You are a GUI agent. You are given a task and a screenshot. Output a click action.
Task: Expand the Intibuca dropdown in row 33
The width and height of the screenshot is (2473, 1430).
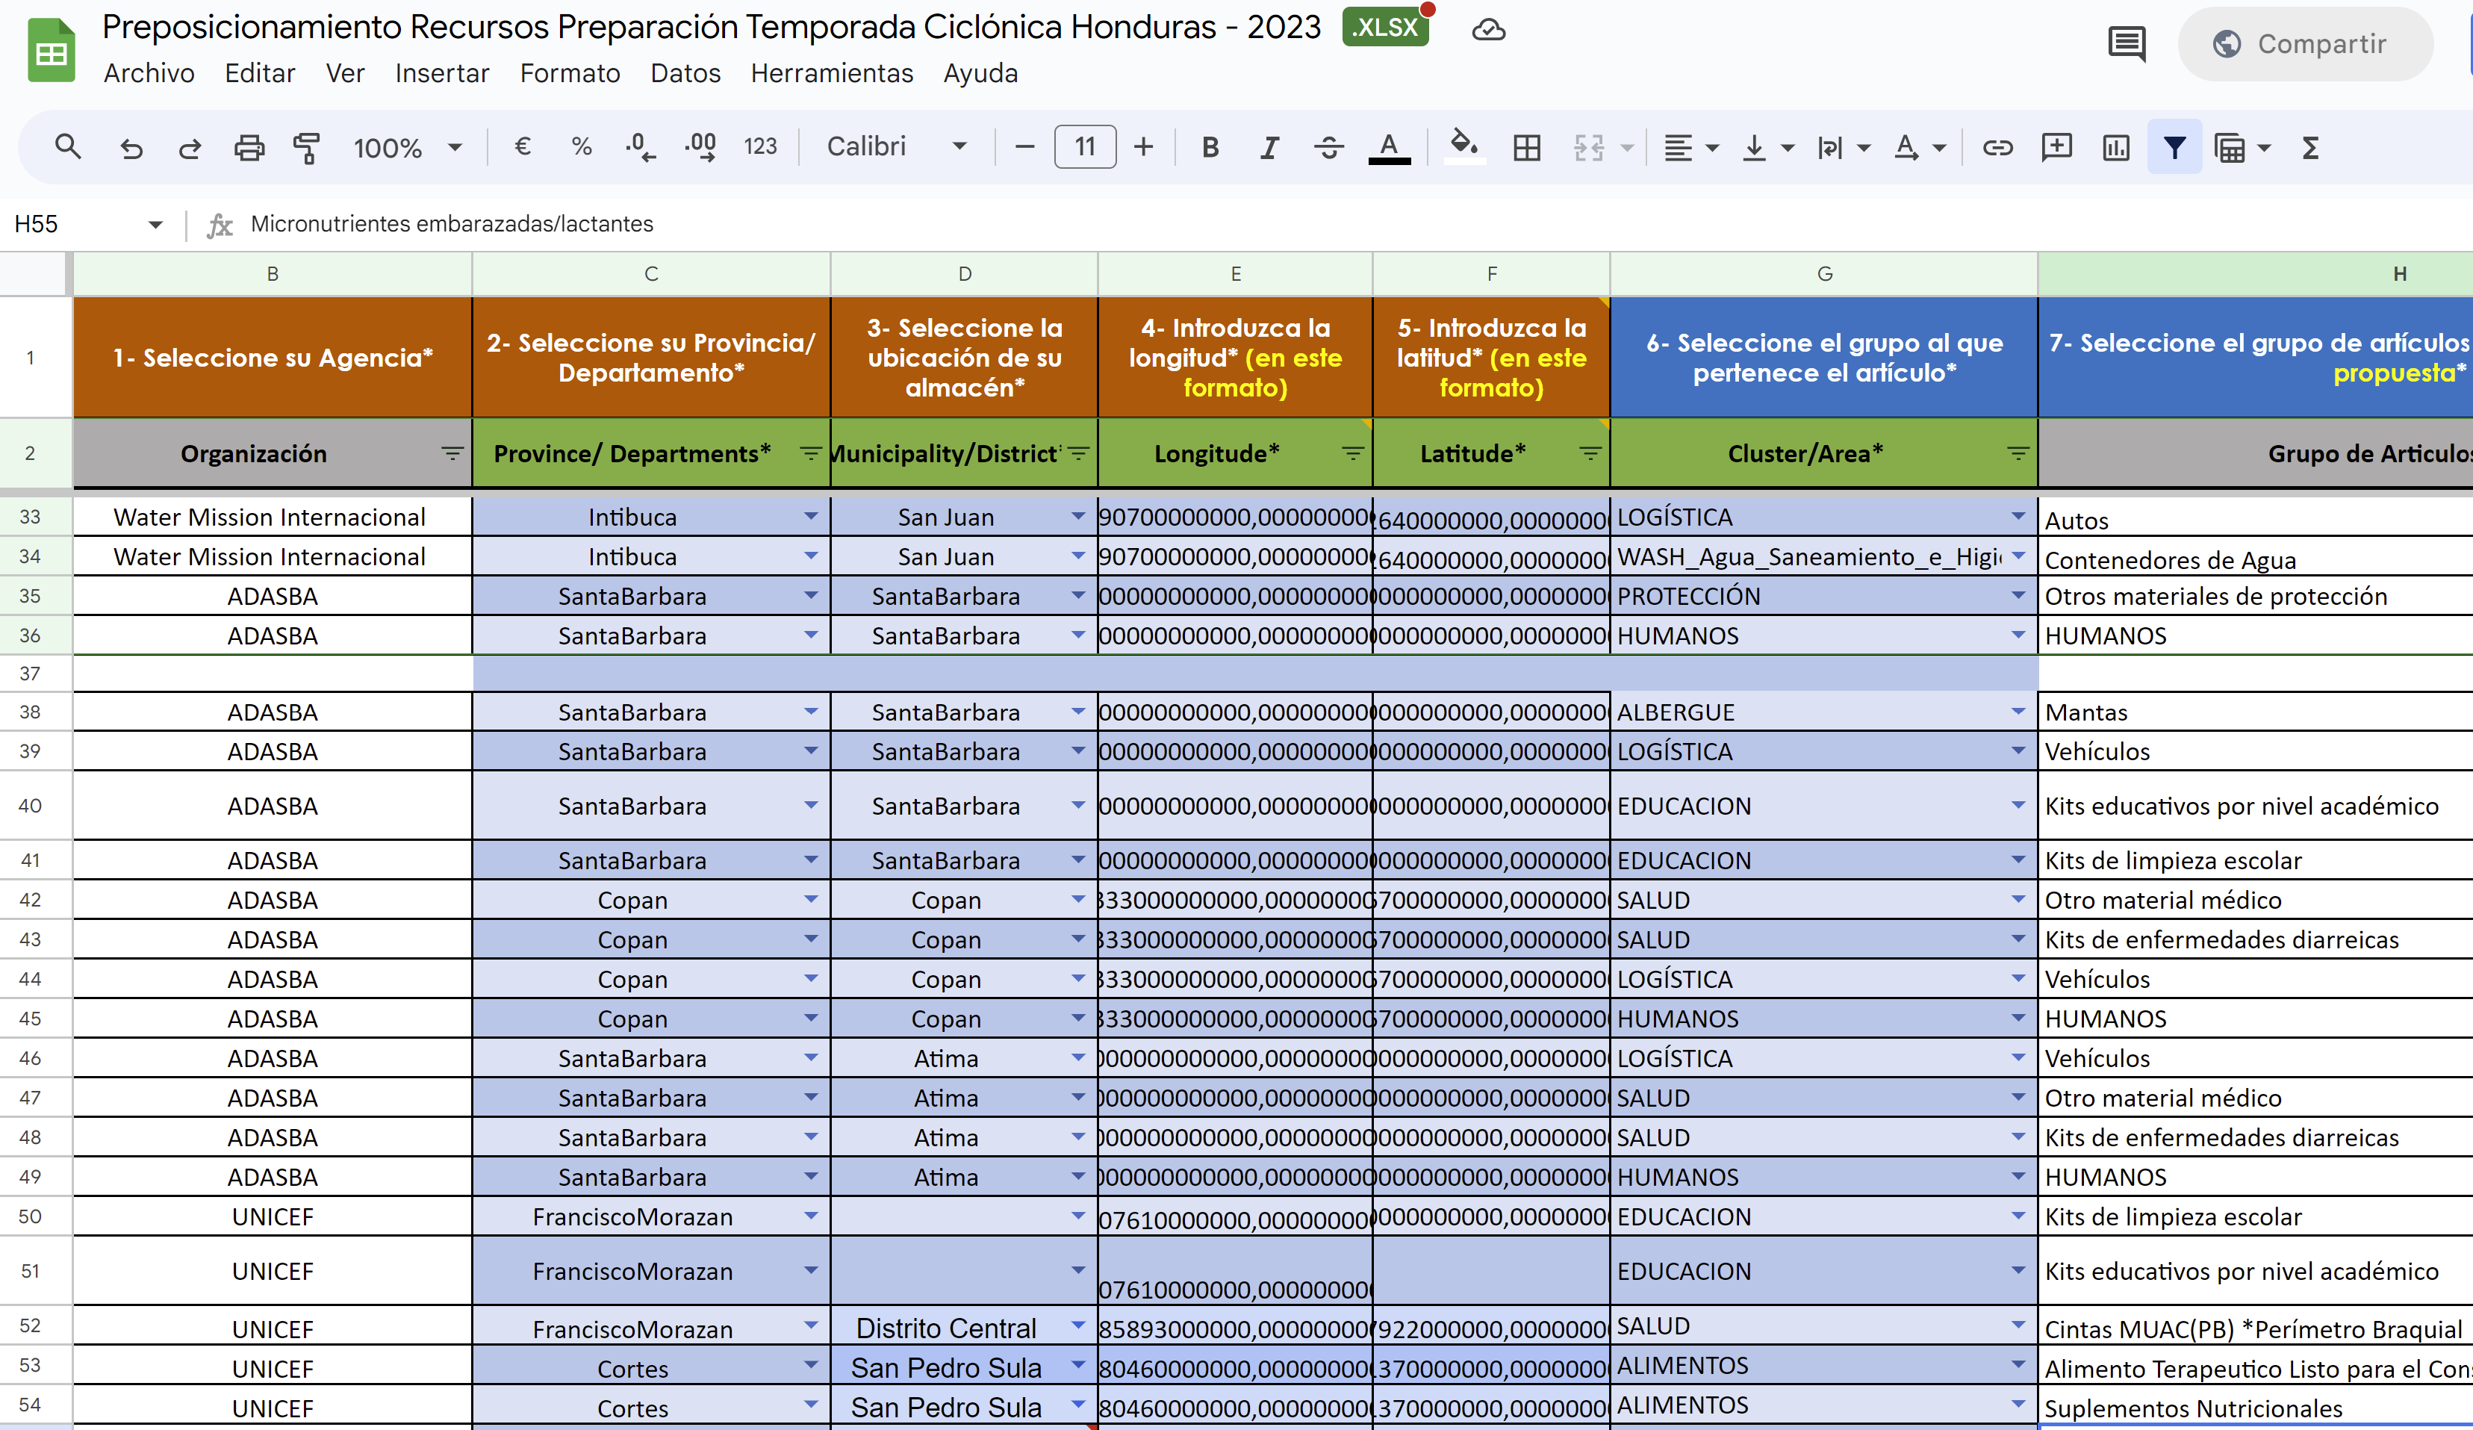tap(811, 516)
